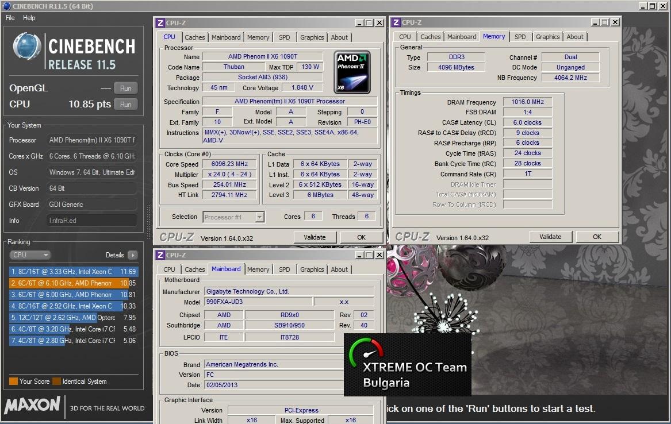Select About tab in Memory window
671x424 pixels.
575,37
